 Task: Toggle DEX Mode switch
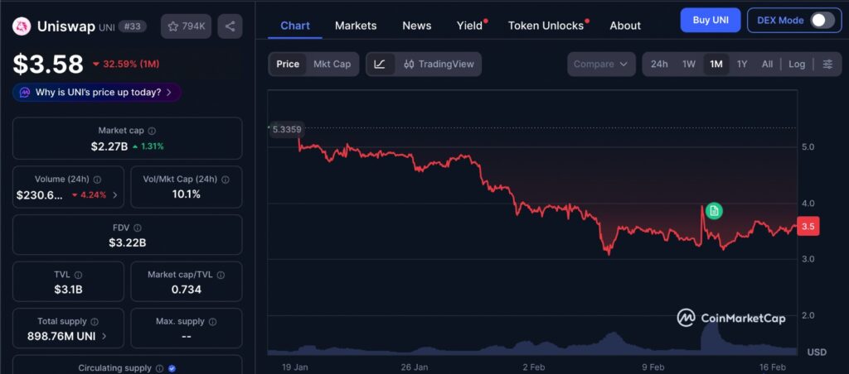tap(822, 20)
